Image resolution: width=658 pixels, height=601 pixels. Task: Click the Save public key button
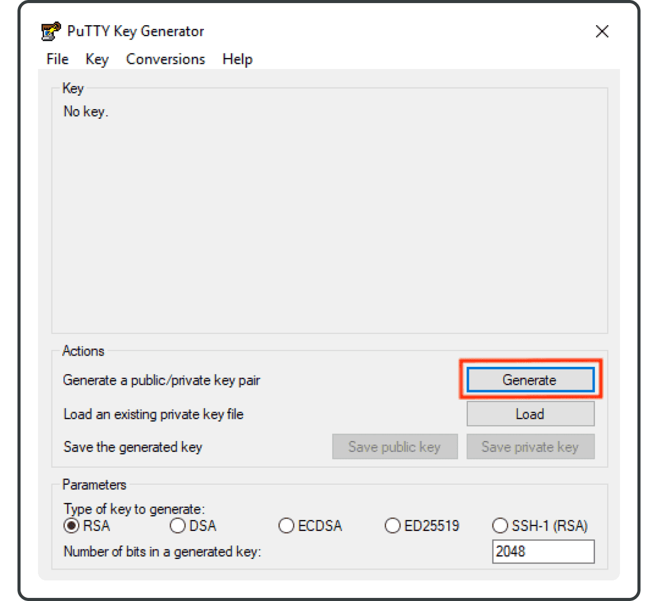394,447
